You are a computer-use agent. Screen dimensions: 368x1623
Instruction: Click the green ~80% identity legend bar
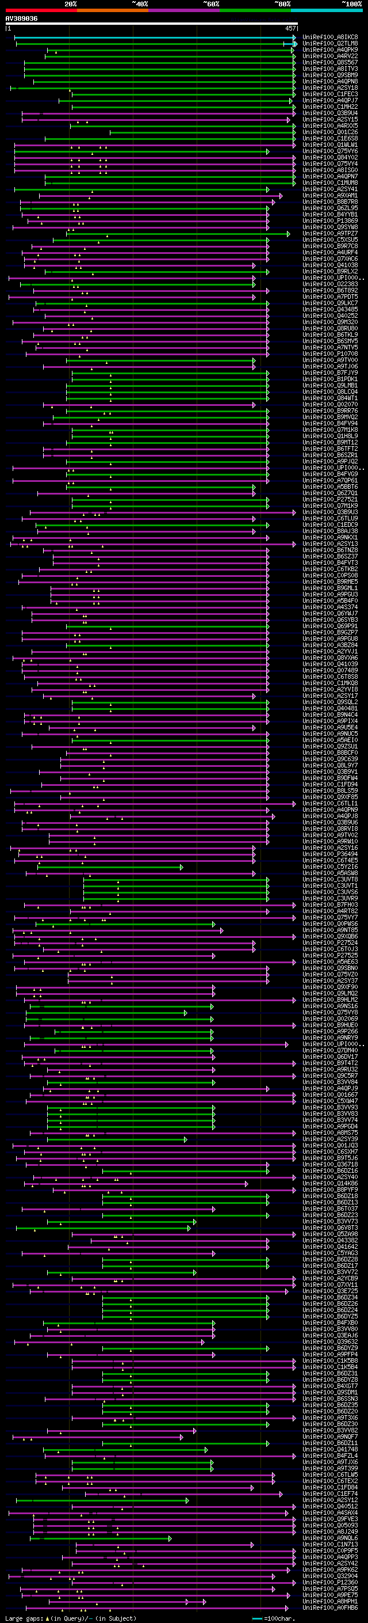point(255,10)
